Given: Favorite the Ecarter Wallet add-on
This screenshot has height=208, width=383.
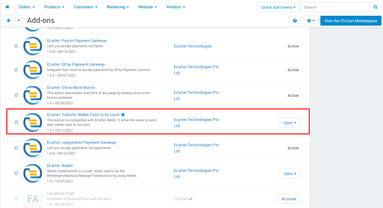Looking at the screenshot, I should [x=16, y=173].
